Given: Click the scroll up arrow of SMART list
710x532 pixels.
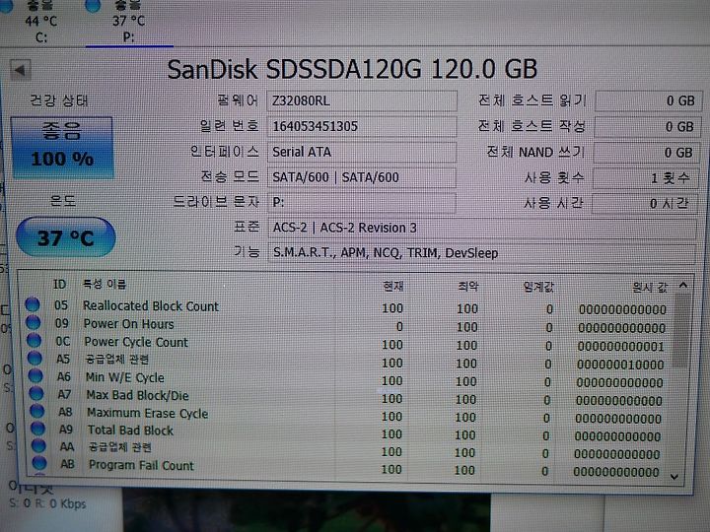Looking at the screenshot, I should click(683, 285).
